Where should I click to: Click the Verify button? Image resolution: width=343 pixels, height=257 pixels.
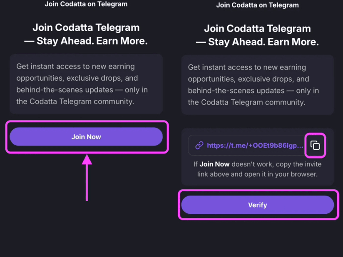tap(258, 205)
